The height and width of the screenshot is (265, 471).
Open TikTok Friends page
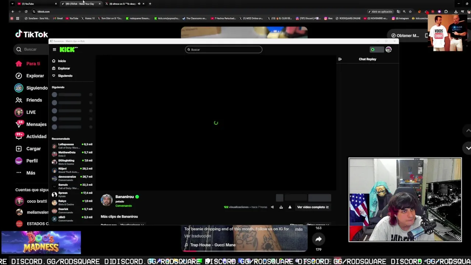[29, 100]
